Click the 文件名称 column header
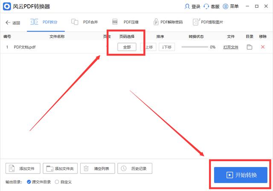Viewport: 273px width, 191px height. pyautogui.click(x=57, y=37)
